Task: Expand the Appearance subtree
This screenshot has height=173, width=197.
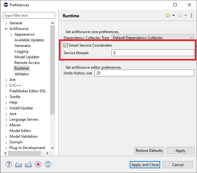Action: (x=11, y=34)
